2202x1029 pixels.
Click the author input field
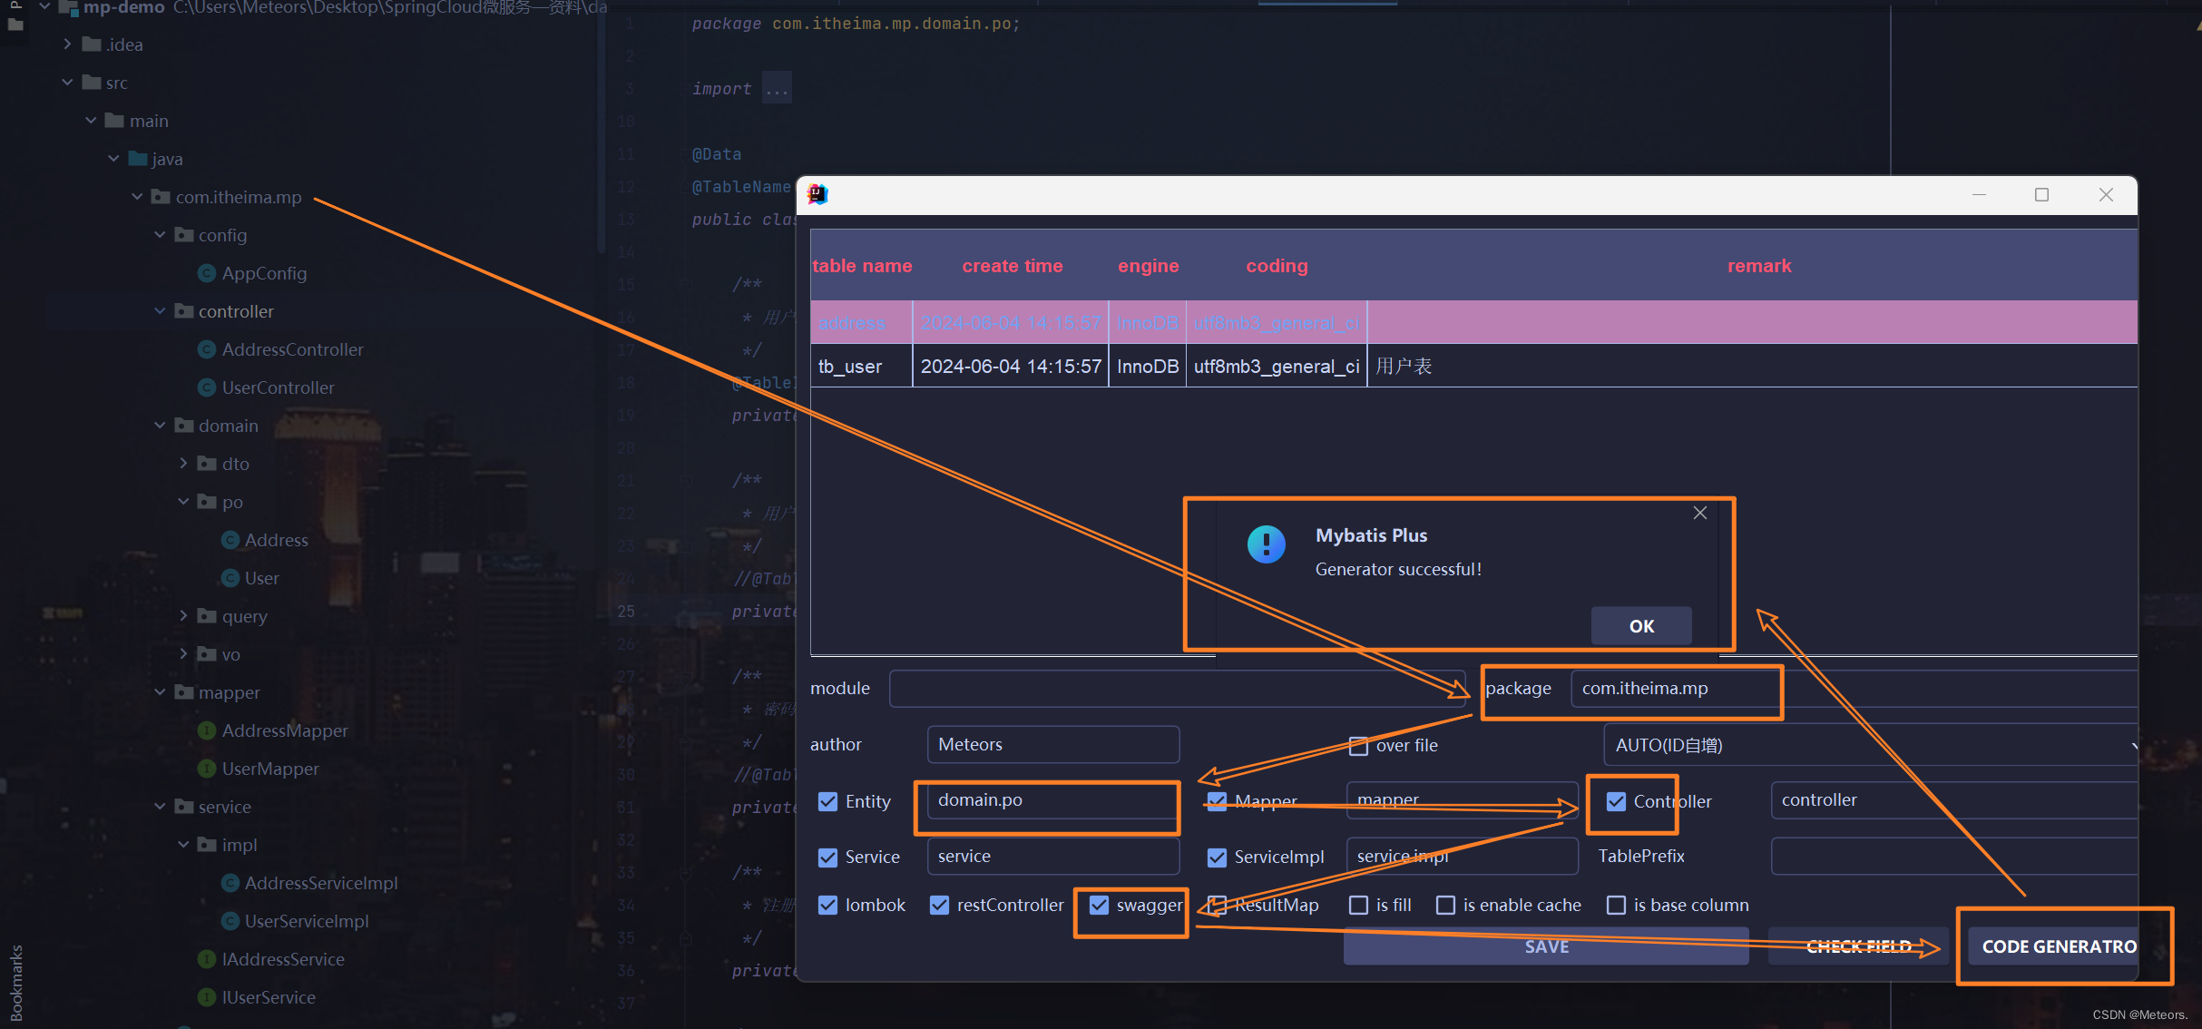(1052, 745)
